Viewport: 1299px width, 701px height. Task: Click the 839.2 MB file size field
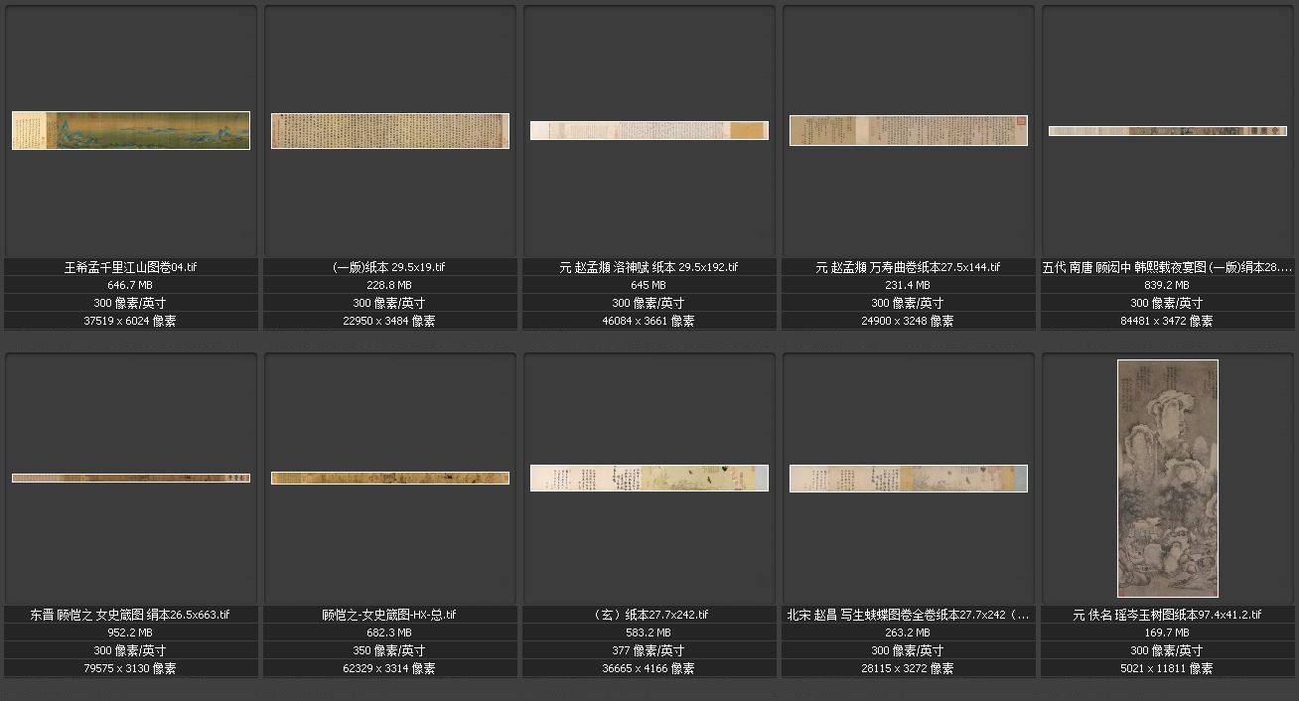[x=1167, y=285]
